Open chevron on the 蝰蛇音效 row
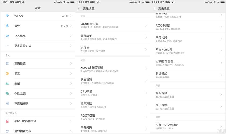226x134 pixels. (x=221, y=95)
